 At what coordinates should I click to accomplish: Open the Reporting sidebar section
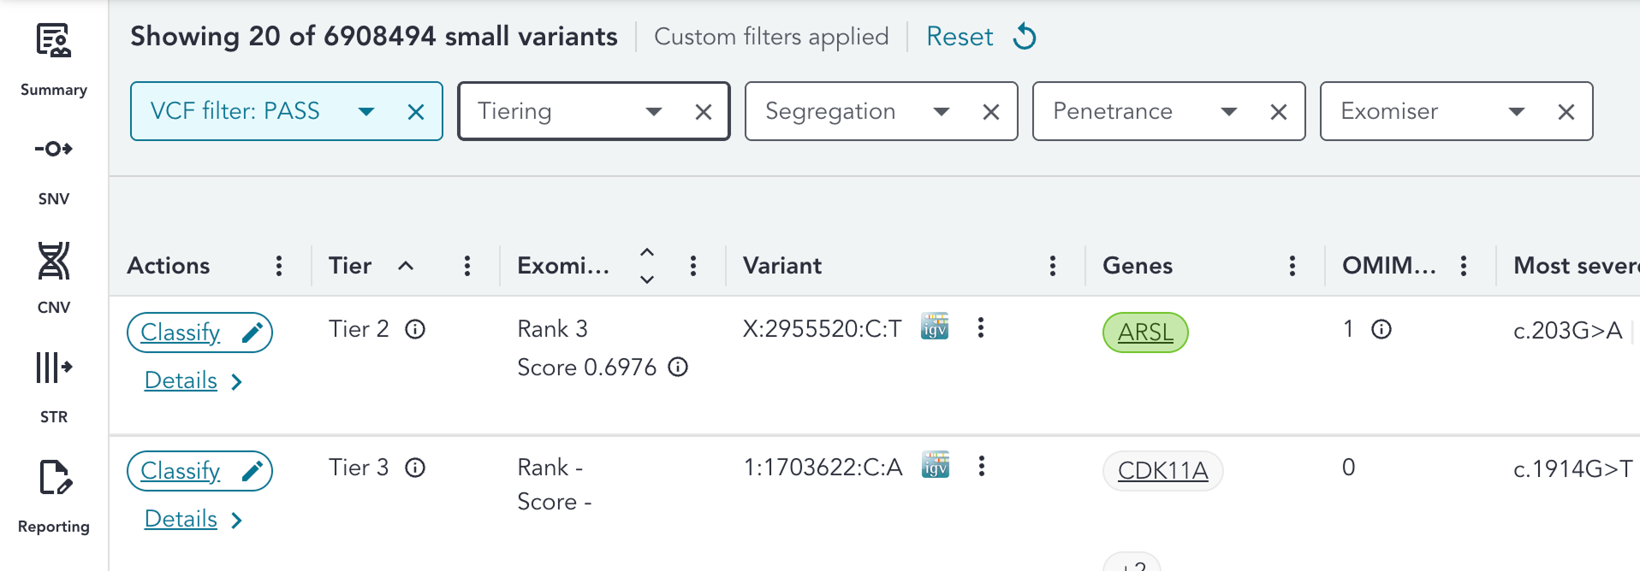coord(53,497)
